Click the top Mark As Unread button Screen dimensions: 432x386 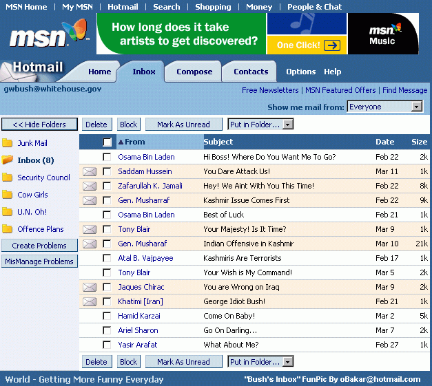[x=183, y=125]
